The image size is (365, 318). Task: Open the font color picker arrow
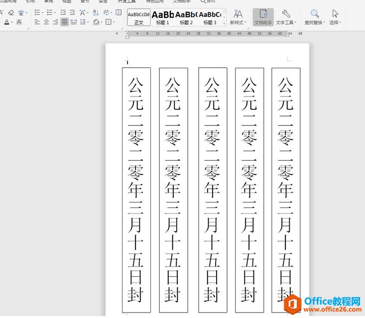11,22
